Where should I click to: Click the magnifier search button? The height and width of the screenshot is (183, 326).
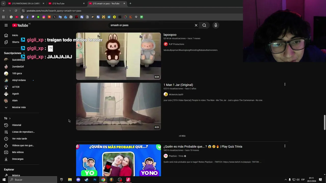[204, 25]
